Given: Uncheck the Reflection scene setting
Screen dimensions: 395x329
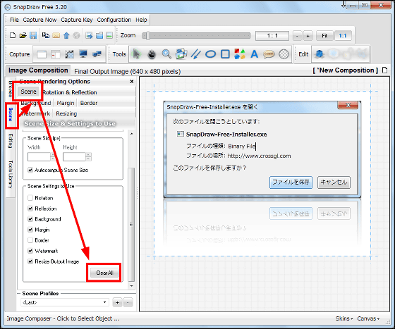Looking at the screenshot, I should pyautogui.click(x=30, y=209).
